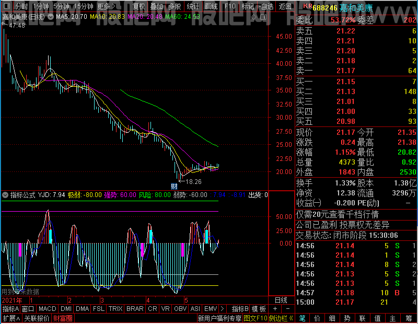Screen dimensions: 418x324
Task: Toggle the side panel icon in chart header
Action: [263, 17]
